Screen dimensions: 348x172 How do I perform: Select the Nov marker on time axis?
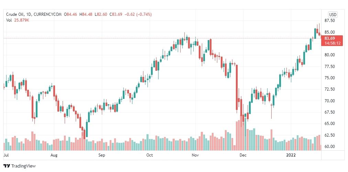[x=195, y=155]
